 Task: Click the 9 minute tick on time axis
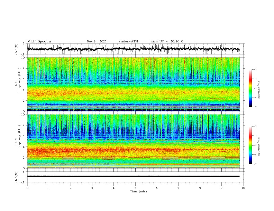(x=221, y=188)
